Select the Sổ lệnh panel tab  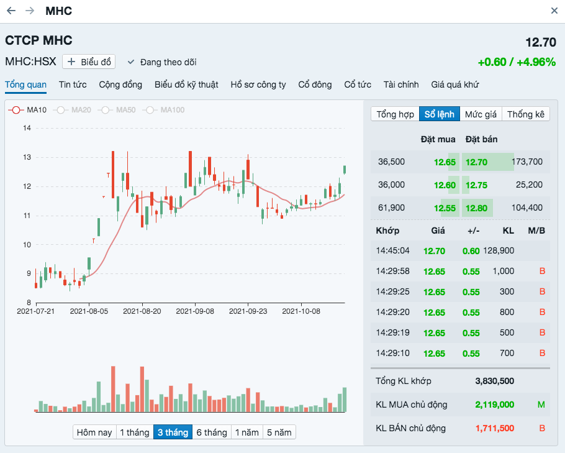pyautogui.click(x=439, y=114)
